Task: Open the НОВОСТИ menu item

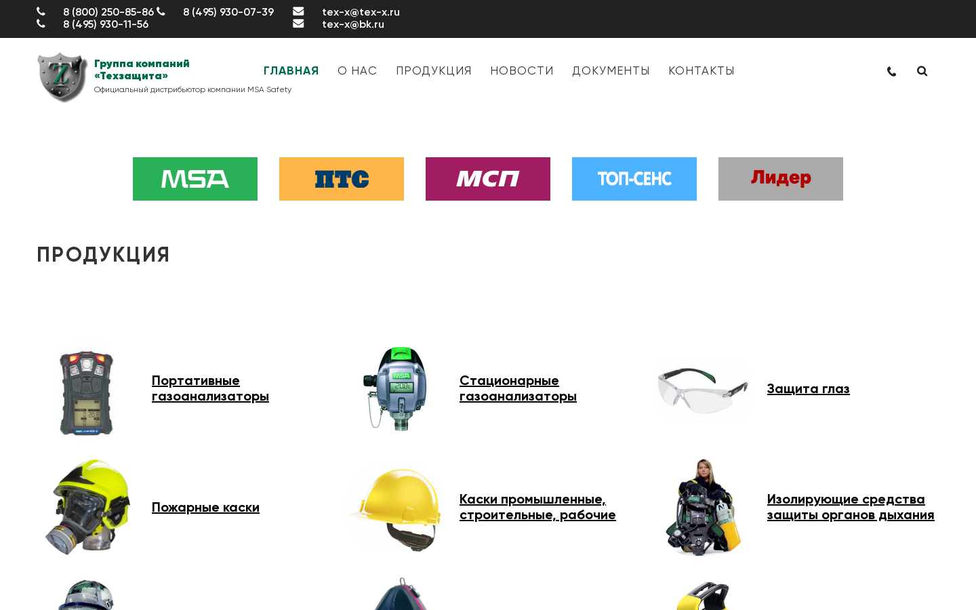Action: pyautogui.click(x=522, y=71)
